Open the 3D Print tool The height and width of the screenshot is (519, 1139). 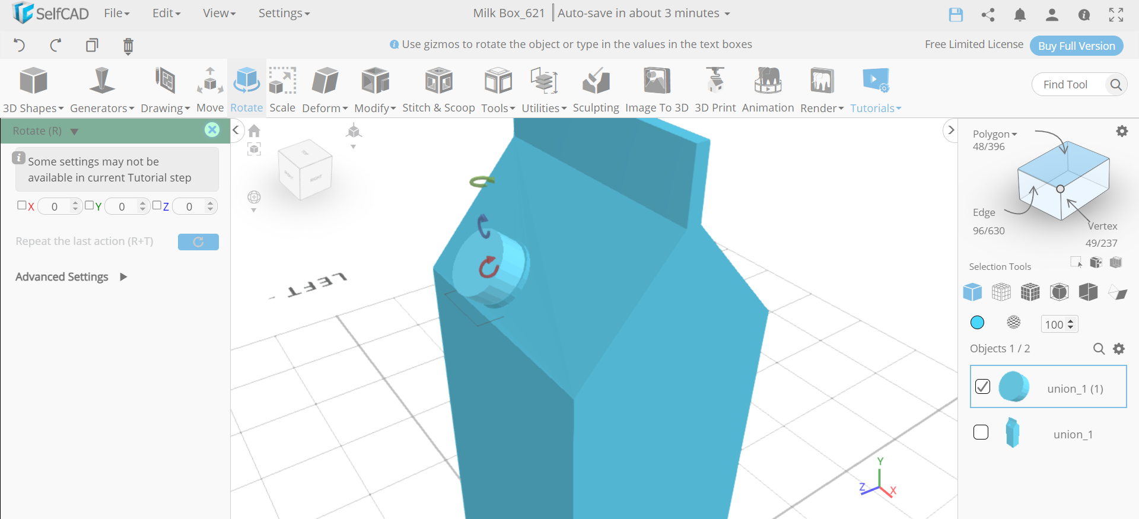click(x=715, y=90)
